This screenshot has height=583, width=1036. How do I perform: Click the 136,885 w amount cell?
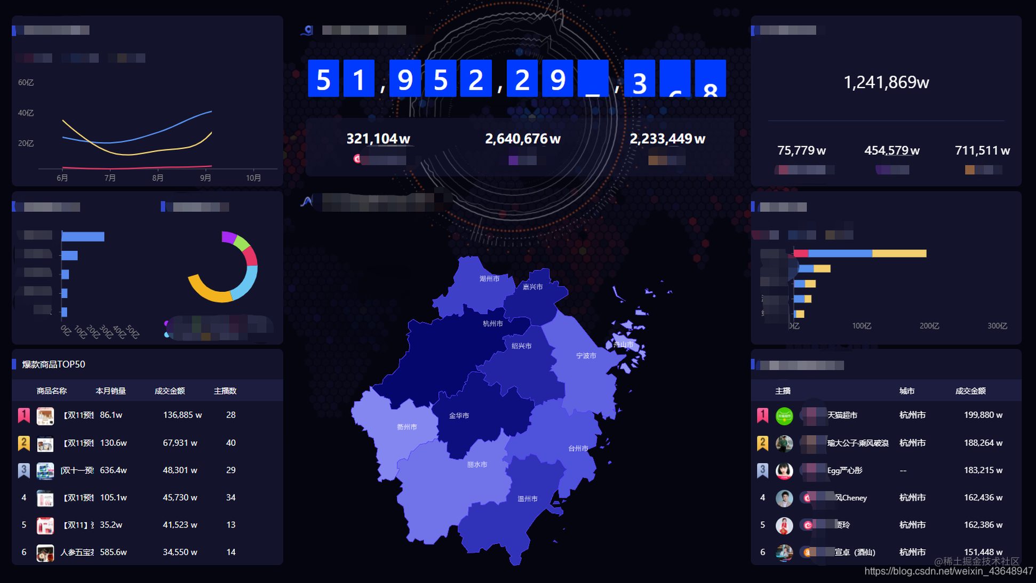coord(182,415)
